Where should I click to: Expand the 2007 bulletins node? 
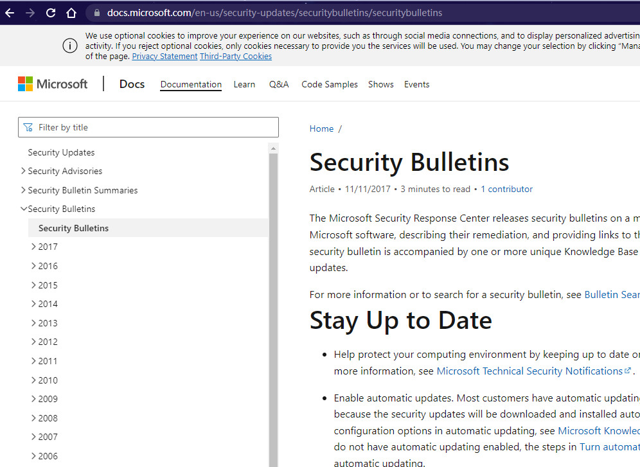34,437
